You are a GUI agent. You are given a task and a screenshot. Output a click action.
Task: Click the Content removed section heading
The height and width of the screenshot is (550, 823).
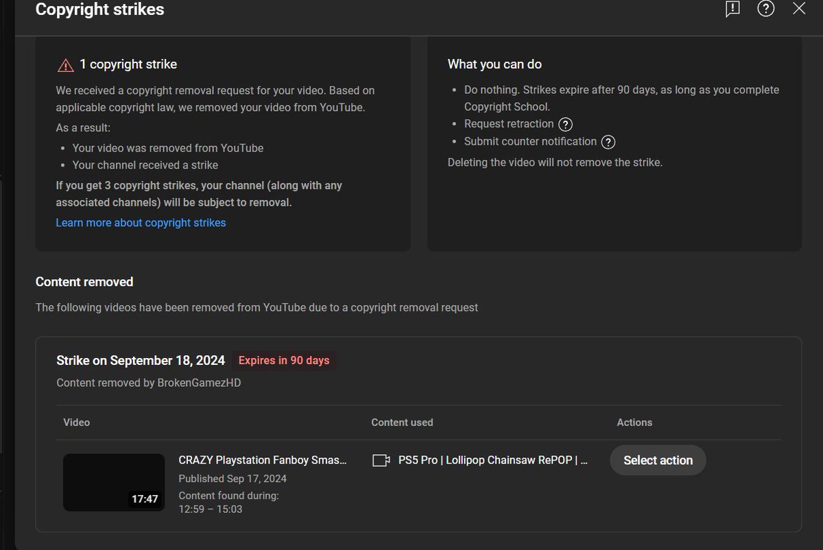(x=84, y=282)
